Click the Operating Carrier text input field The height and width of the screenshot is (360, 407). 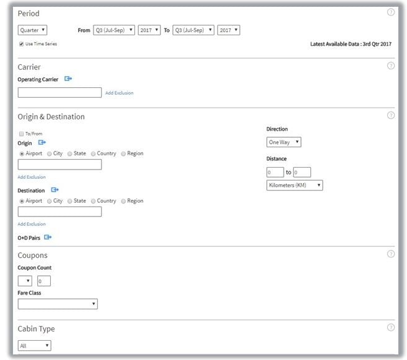[x=59, y=93]
